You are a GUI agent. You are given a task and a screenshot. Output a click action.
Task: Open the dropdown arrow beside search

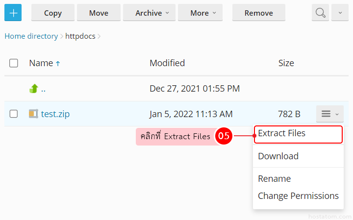[x=340, y=13]
